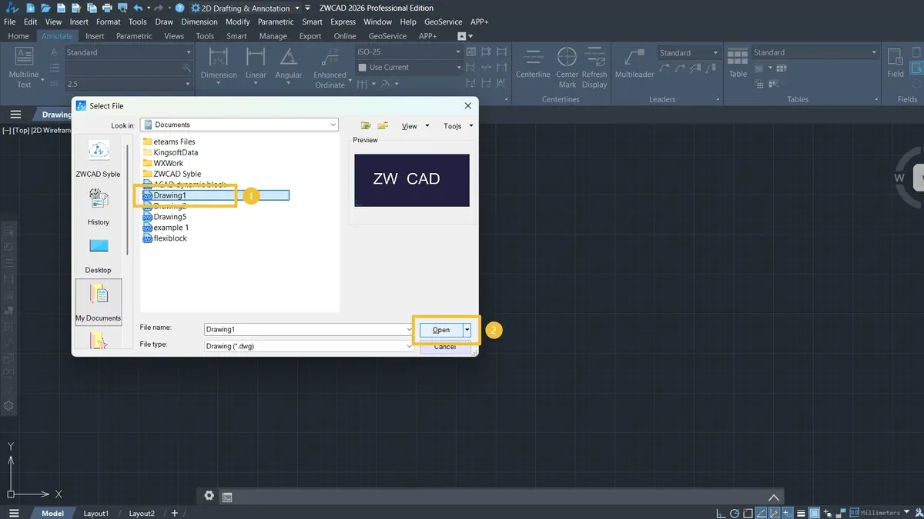The width and height of the screenshot is (924, 519).
Task: Click the Print icon in quick access toolbar
Action: coord(107,8)
